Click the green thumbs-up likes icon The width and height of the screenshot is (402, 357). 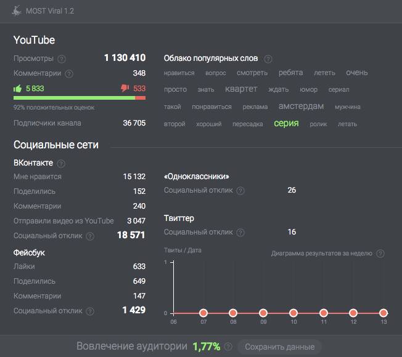pos(17,89)
